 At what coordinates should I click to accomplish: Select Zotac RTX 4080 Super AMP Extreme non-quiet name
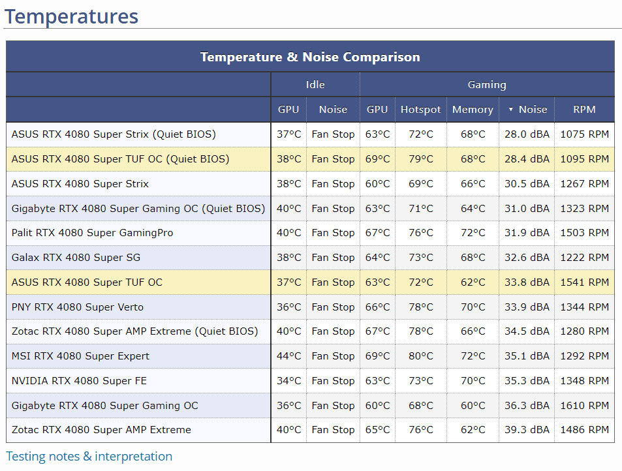point(101,430)
